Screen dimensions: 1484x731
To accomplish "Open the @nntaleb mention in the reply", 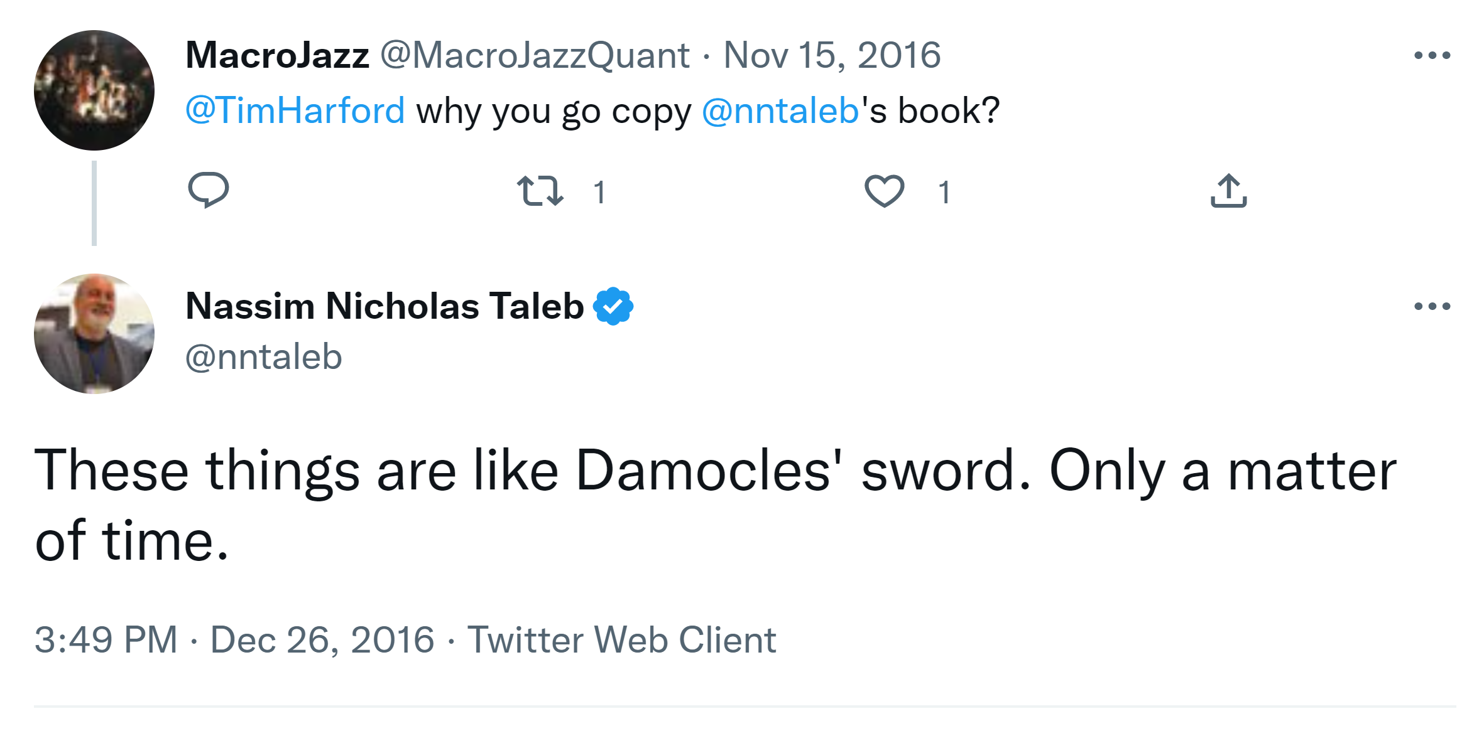I will (780, 111).
